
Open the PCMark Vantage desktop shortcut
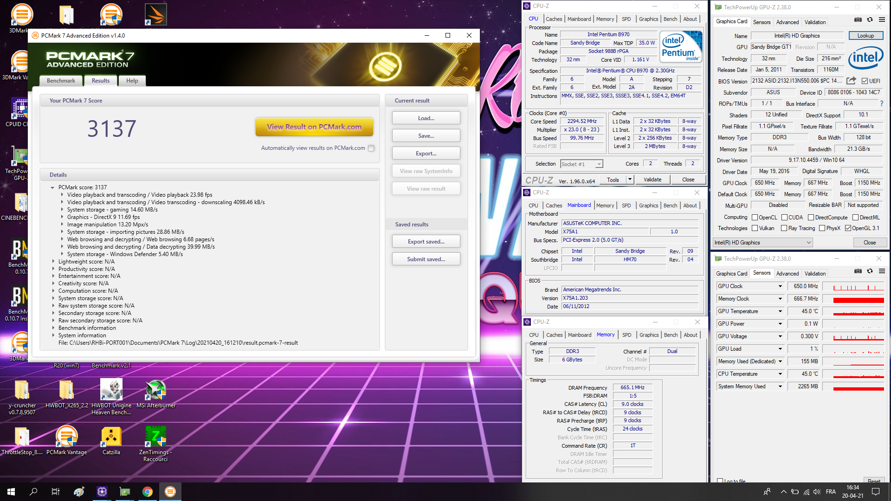tap(67, 441)
